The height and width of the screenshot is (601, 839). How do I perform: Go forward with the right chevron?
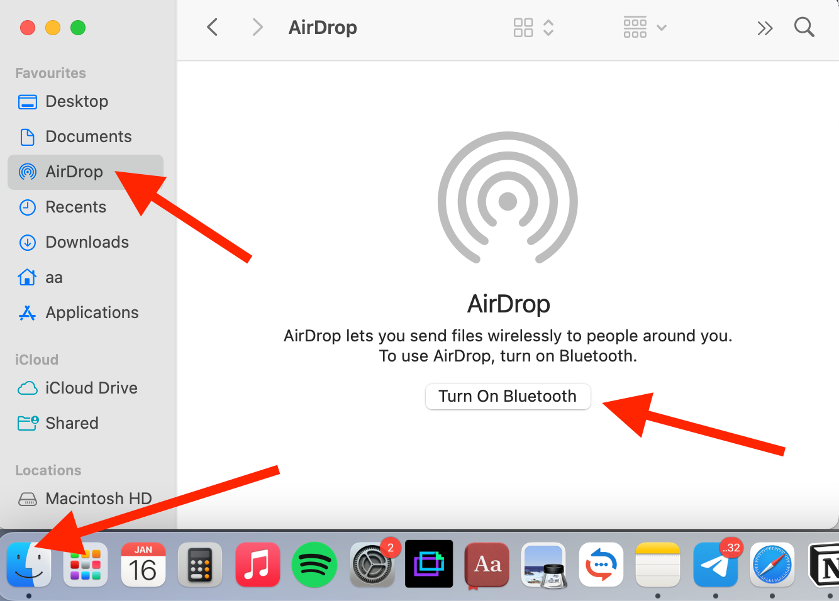pyautogui.click(x=257, y=27)
